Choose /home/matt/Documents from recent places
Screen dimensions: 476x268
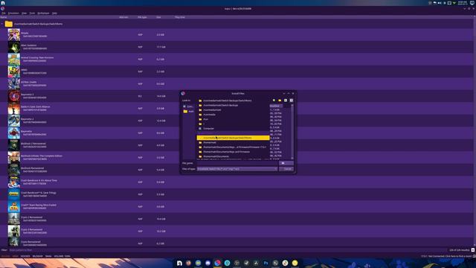pyautogui.click(x=233, y=156)
